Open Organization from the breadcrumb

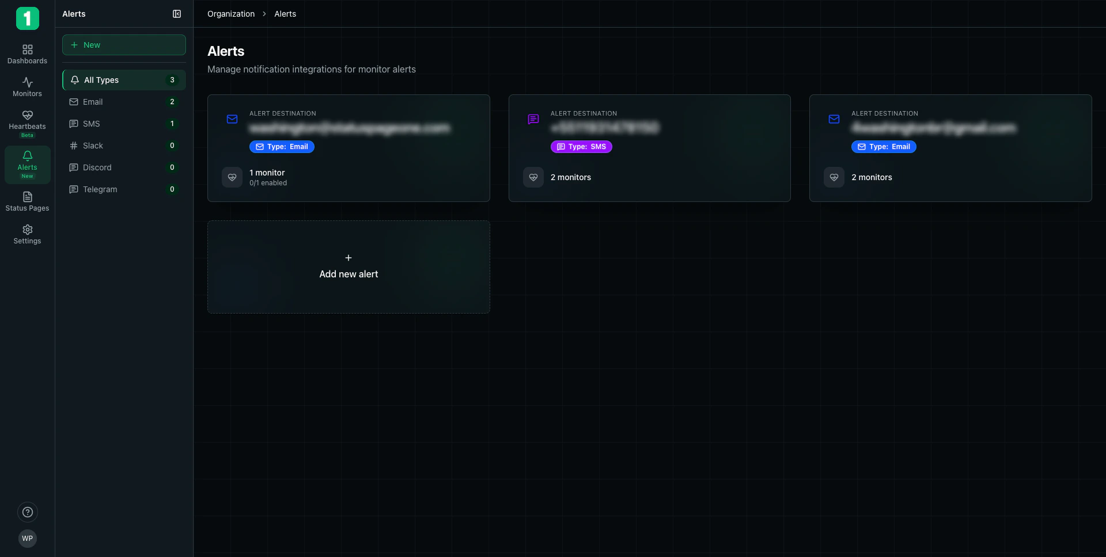point(230,14)
